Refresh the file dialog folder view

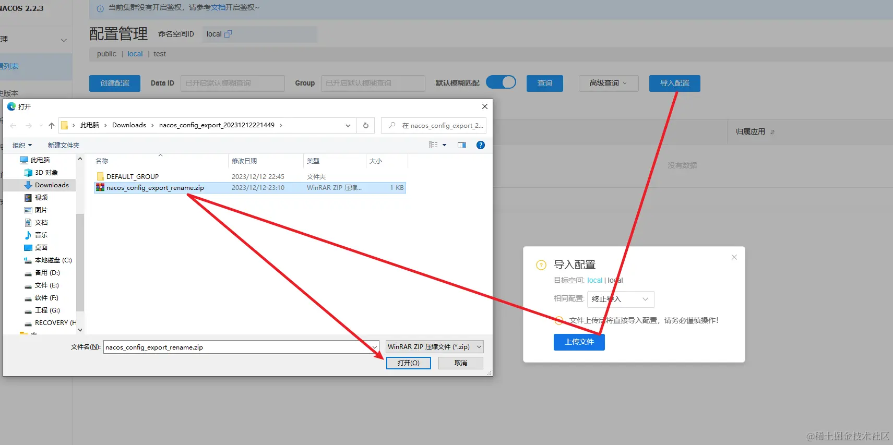click(x=366, y=125)
